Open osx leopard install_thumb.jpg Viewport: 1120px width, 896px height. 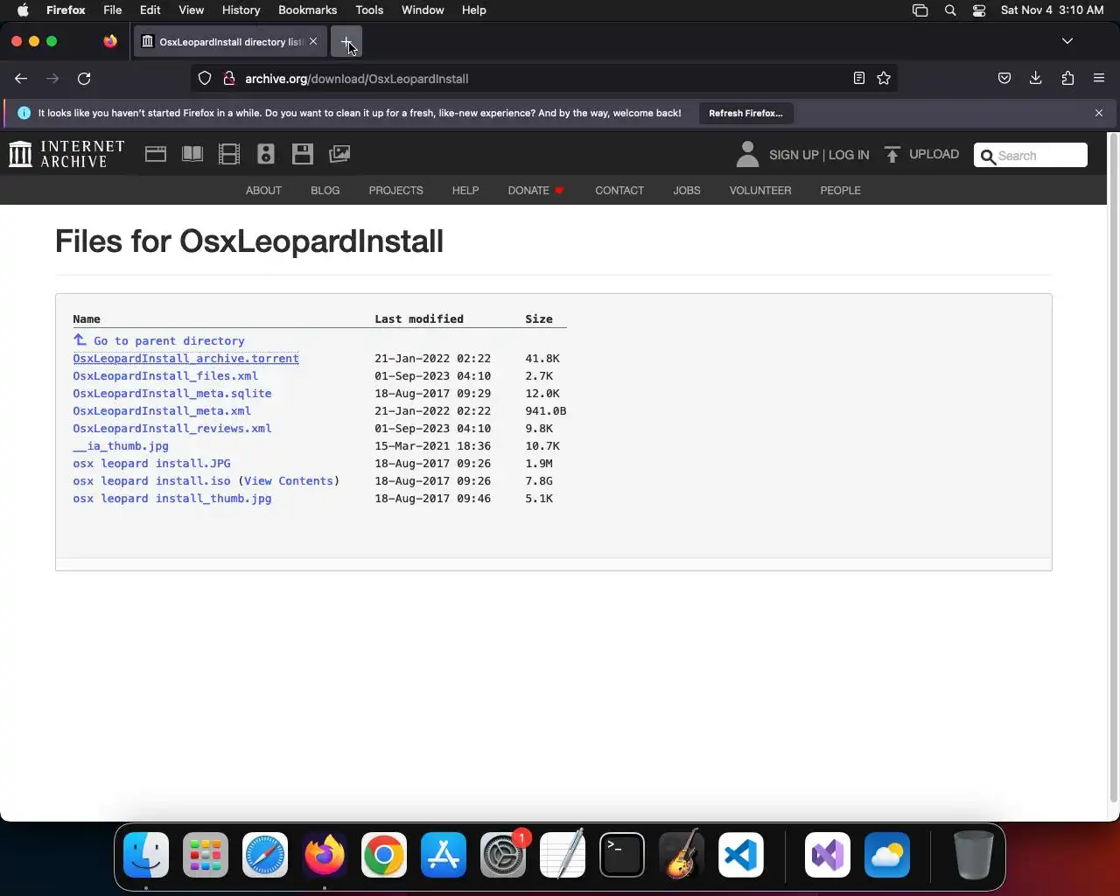[x=172, y=498]
